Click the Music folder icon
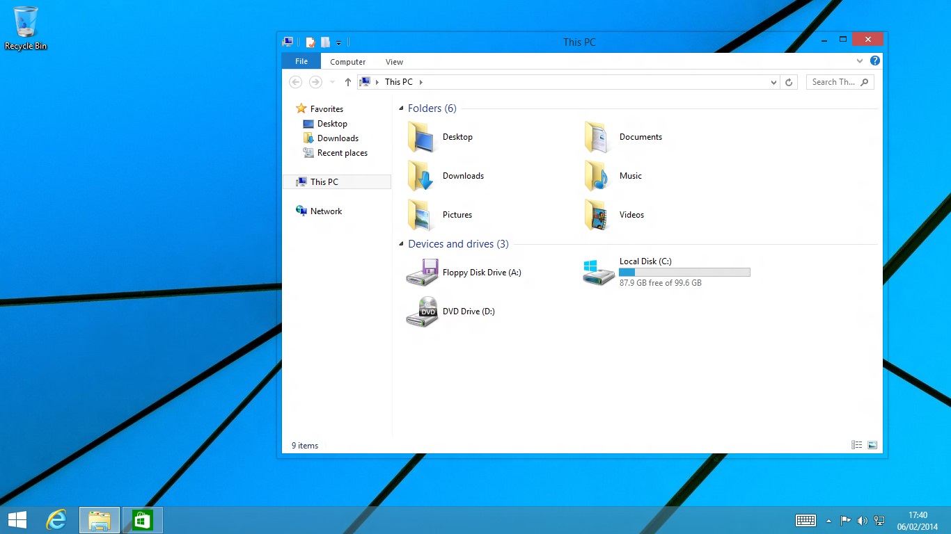The image size is (951, 534). pyautogui.click(x=597, y=176)
